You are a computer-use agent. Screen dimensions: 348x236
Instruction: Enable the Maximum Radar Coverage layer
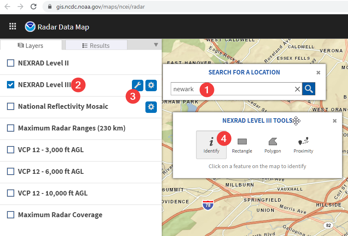click(10, 215)
